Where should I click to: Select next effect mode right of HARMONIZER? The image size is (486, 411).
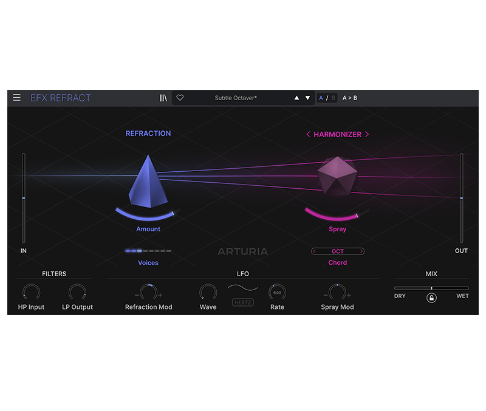367,134
